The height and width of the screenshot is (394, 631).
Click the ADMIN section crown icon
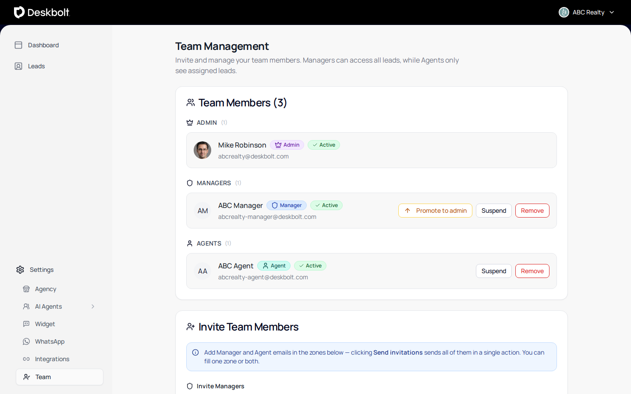pos(190,123)
